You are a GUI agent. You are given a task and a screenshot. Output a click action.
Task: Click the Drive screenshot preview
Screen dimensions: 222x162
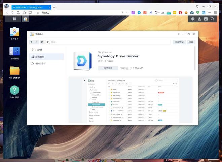click(131, 100)
